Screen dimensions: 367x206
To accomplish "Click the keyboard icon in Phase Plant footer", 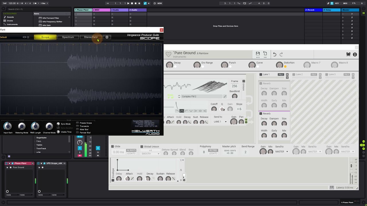I will (x=332, y=188).
